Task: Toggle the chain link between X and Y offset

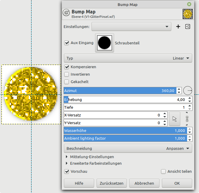Action: pyautogui.click(x=187, y=119)
